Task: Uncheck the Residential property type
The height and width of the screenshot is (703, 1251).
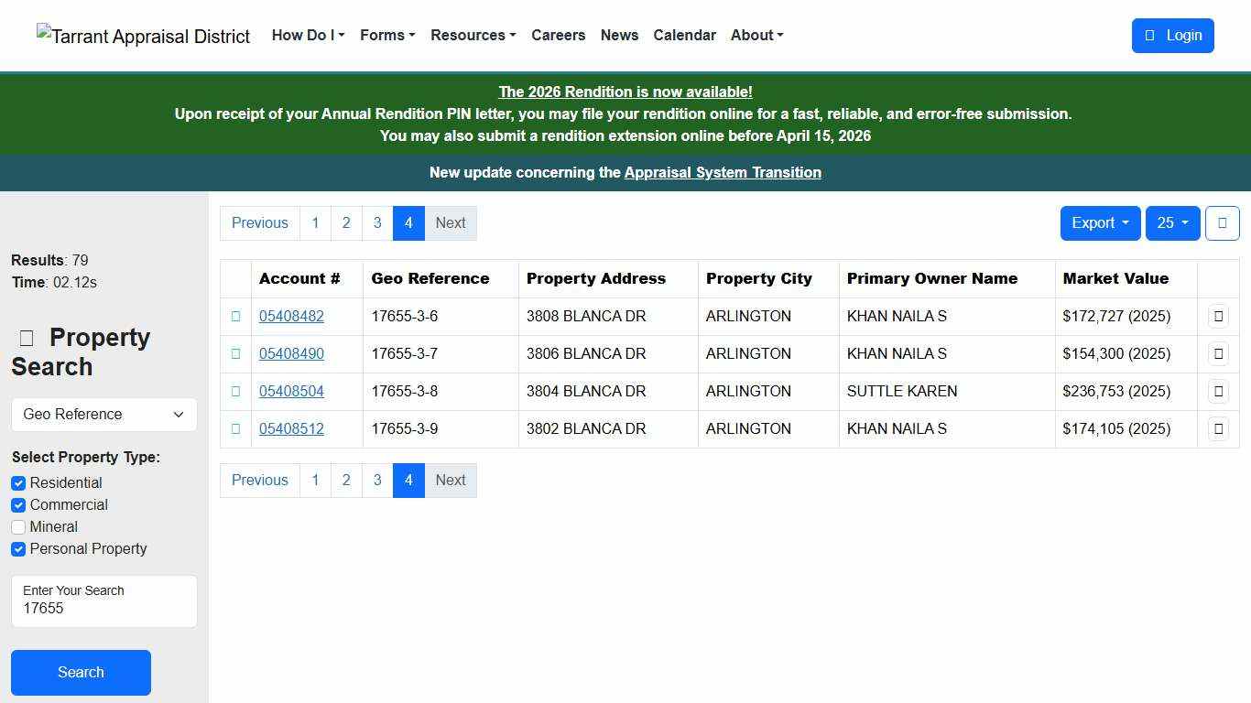Action: (x=18, y=482)
